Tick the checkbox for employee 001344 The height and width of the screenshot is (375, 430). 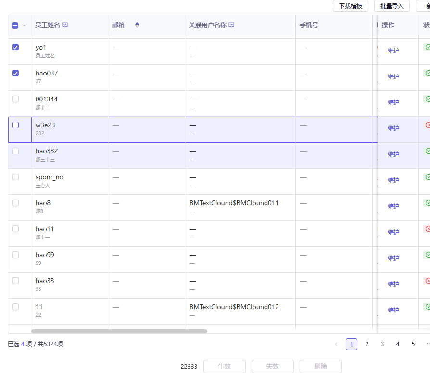pos(15,99)
